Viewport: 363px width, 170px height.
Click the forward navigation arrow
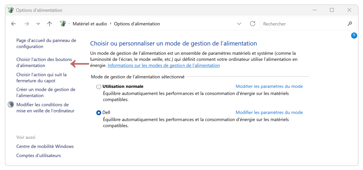tap(27, 24)
